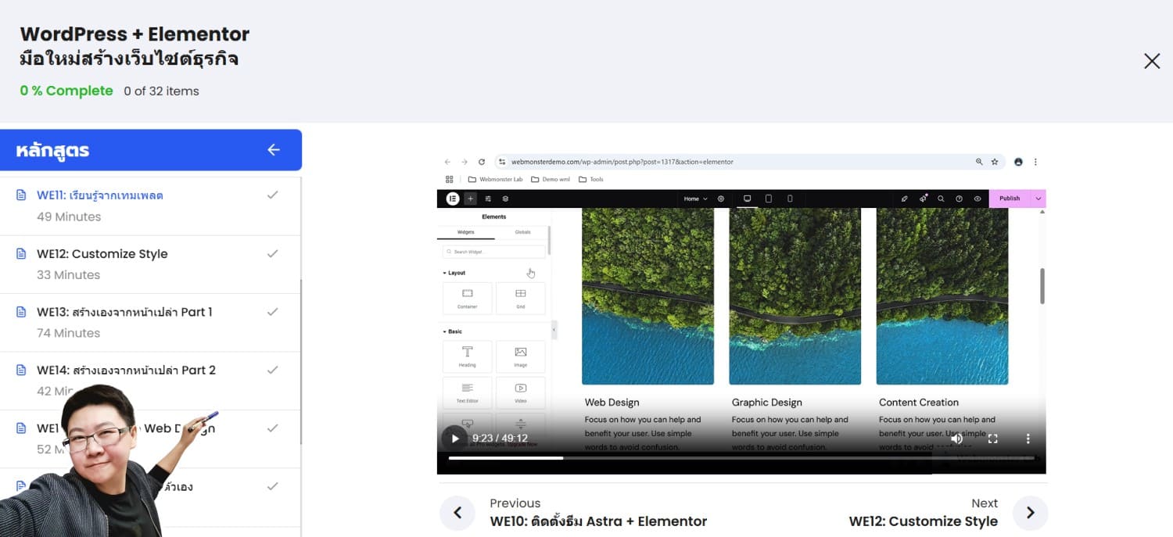
Task: Open the Home page dropdown in Elementor
Action: click(x=695, y=199)
